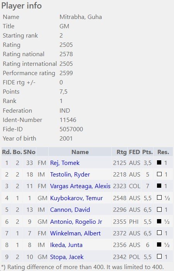Click the white piece icon in round 2
174x271 pixels.
[x=159, y=174]
